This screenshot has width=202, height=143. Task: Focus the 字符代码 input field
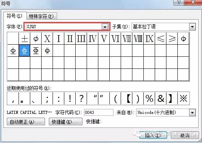[99, 112]
